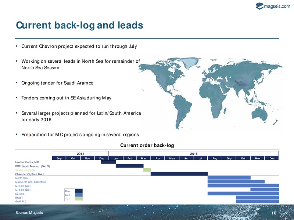Click the Aug month header
294x220 pixels.
pyautogui.click(x=215, y=158)
